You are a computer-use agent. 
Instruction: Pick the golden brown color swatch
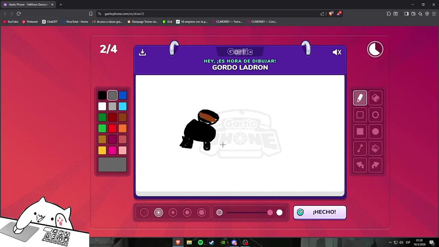click(102, 139)
